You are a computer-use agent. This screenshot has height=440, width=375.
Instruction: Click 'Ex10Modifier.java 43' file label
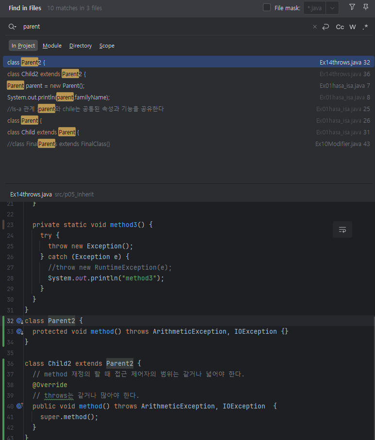pos(342,144)
